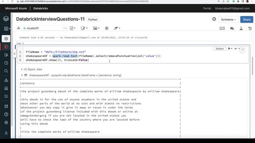This screenshot has width=255, height=143.
Task: Open the View menu image icon
Action: click(x=96, y=28)
